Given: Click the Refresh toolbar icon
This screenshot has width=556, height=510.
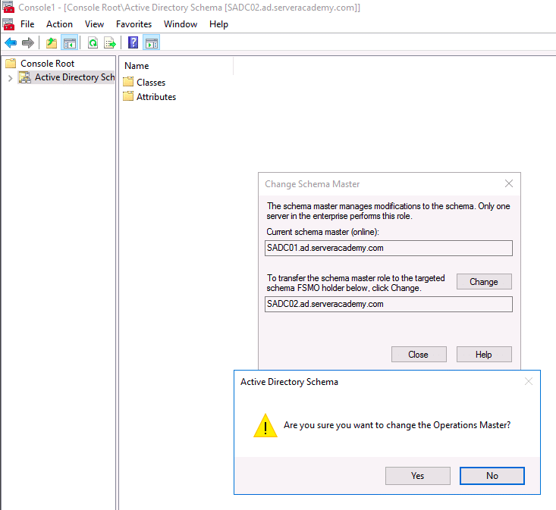Looking at the screenshot, I should 93,42.
